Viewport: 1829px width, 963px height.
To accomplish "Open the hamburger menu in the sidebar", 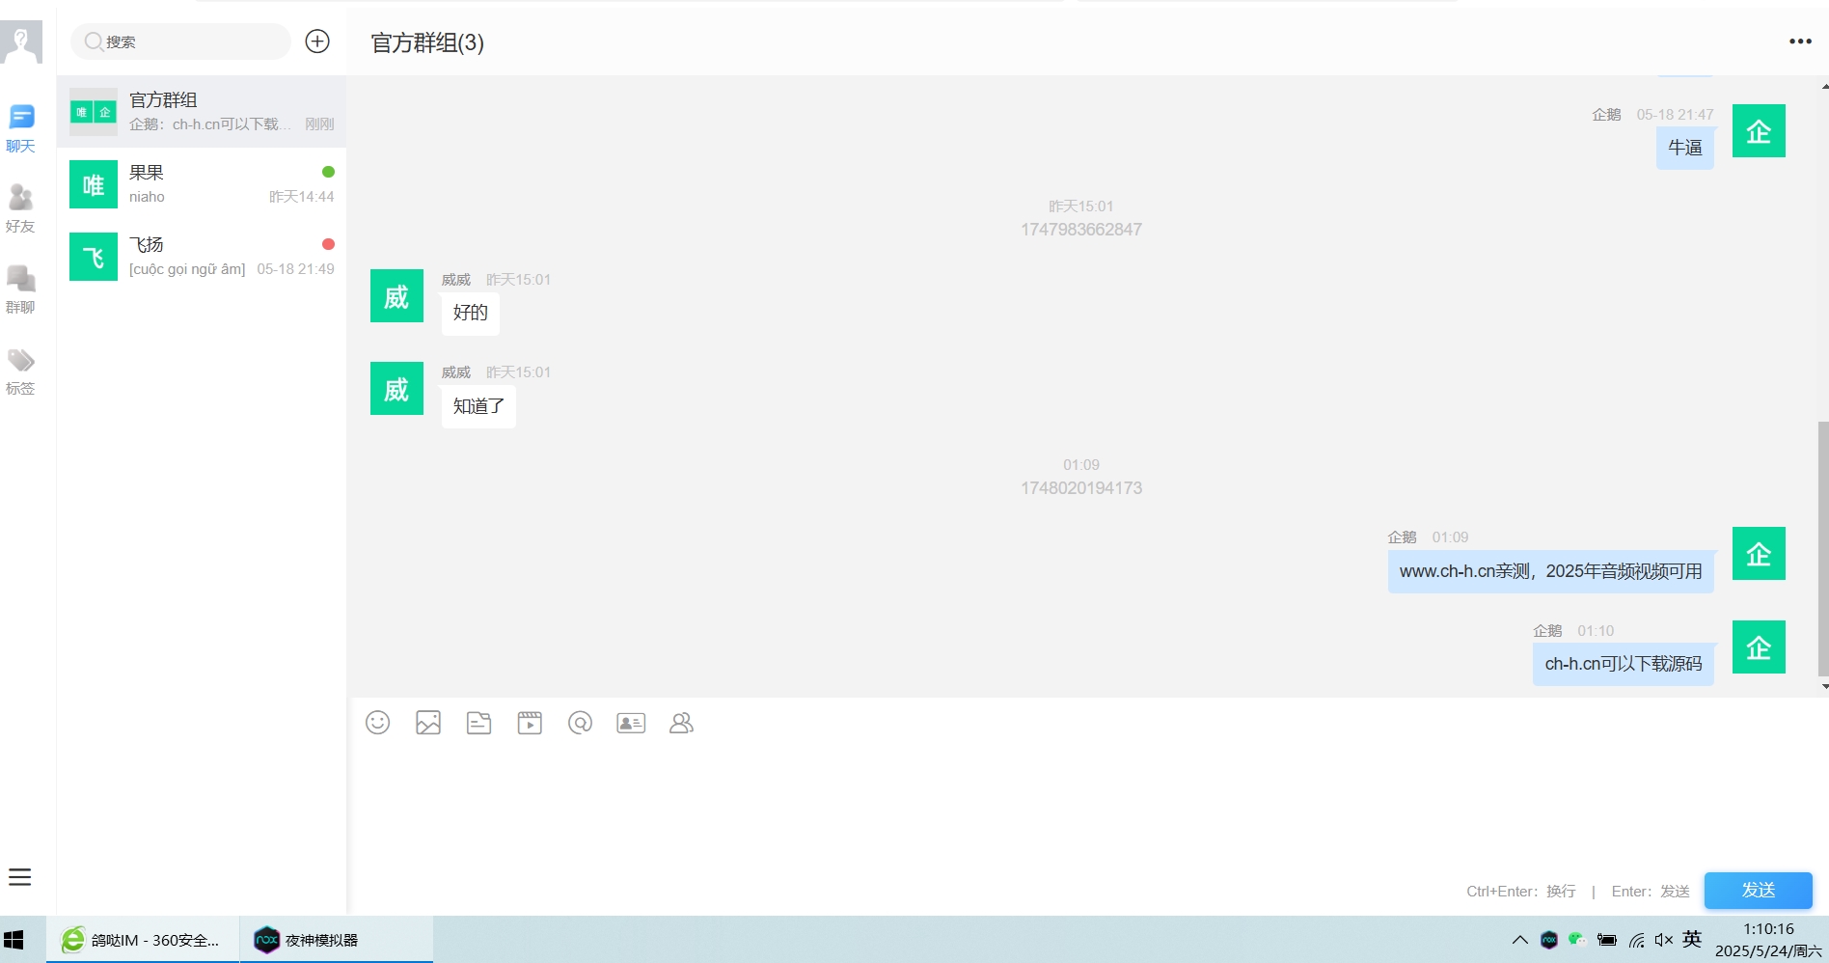I will point(20,877).
